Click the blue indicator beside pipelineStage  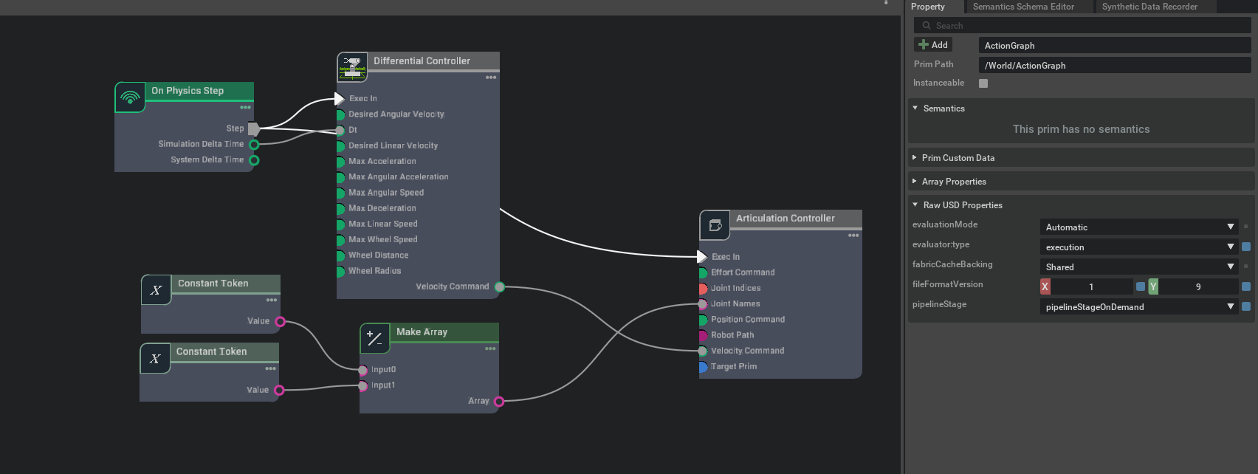coord(1246,306)
